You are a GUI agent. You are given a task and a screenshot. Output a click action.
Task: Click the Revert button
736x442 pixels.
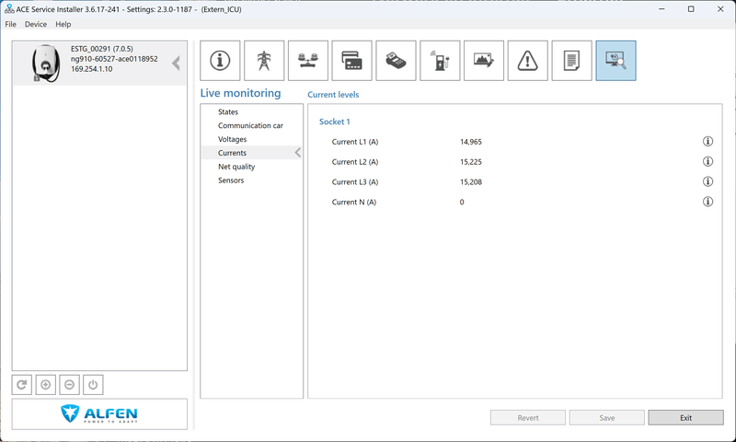pyautogui.click(x=528, y=417)
